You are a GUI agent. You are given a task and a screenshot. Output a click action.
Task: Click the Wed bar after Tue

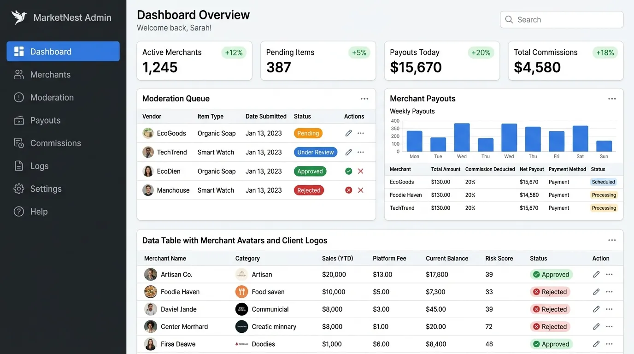462,137
